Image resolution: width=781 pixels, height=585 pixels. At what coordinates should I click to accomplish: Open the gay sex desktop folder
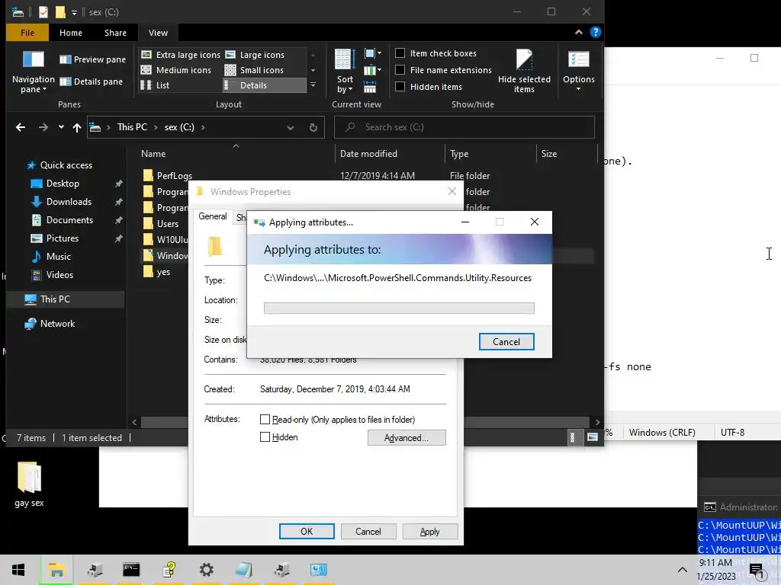(x=30, y=484)
